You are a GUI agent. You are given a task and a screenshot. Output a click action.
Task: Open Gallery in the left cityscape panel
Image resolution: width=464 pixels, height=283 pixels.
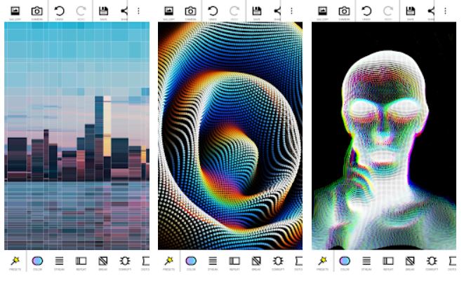(15, 11)
